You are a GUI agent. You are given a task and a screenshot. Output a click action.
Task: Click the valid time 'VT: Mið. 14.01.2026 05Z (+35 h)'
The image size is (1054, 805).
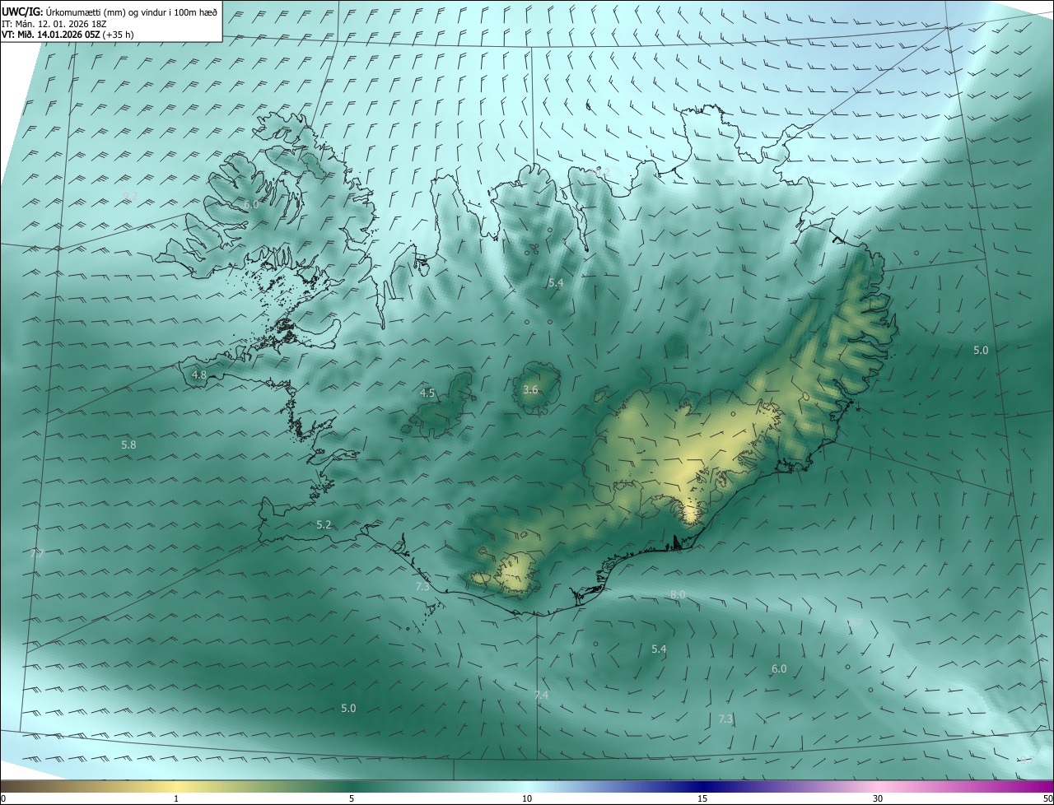68,35
